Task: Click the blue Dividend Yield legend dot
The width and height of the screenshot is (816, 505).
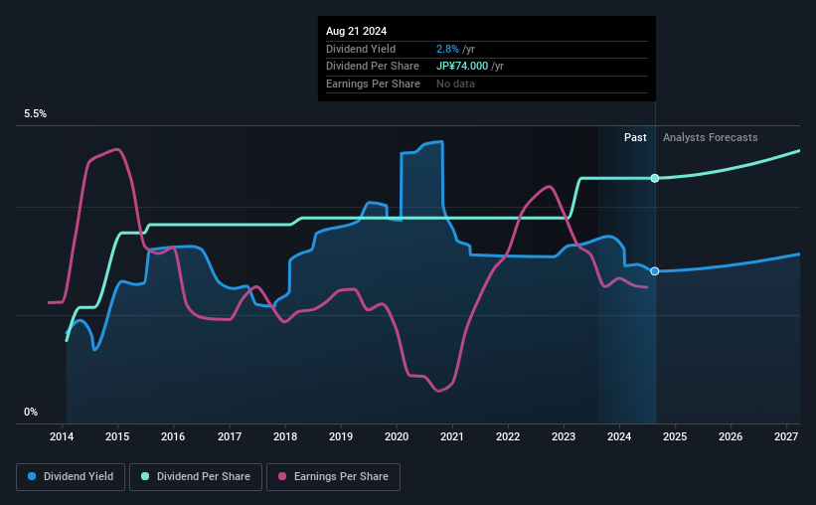Action: tap(32, 476)
